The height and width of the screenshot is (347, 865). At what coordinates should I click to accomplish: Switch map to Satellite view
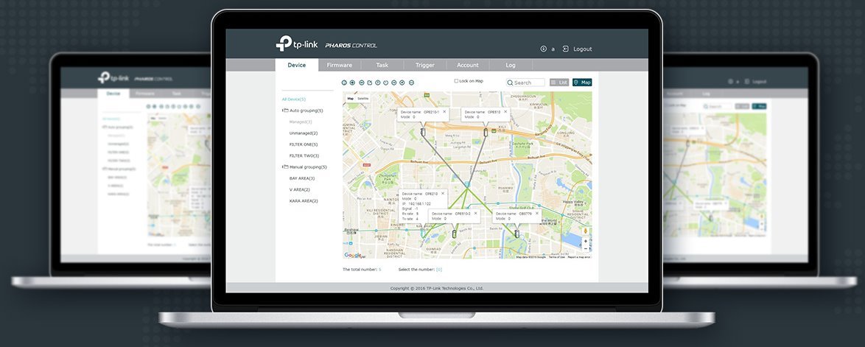click(x=363, y=98)
